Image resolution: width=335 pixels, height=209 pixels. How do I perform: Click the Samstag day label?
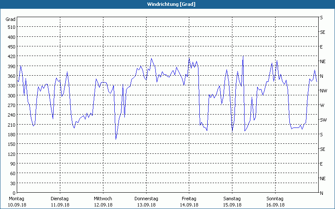click(x=232, y=199)
